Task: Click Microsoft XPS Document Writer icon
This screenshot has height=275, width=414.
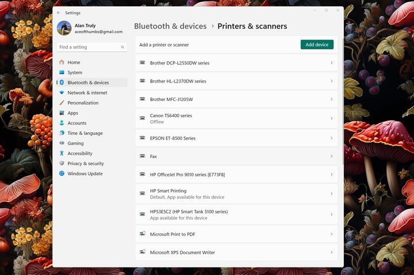Action: [143, 252]
